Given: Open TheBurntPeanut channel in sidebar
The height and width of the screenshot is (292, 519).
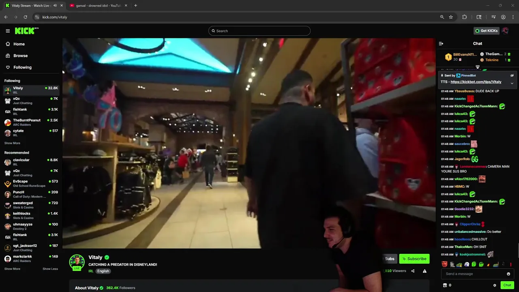Looking at the screenshot, I should point(31,122).
